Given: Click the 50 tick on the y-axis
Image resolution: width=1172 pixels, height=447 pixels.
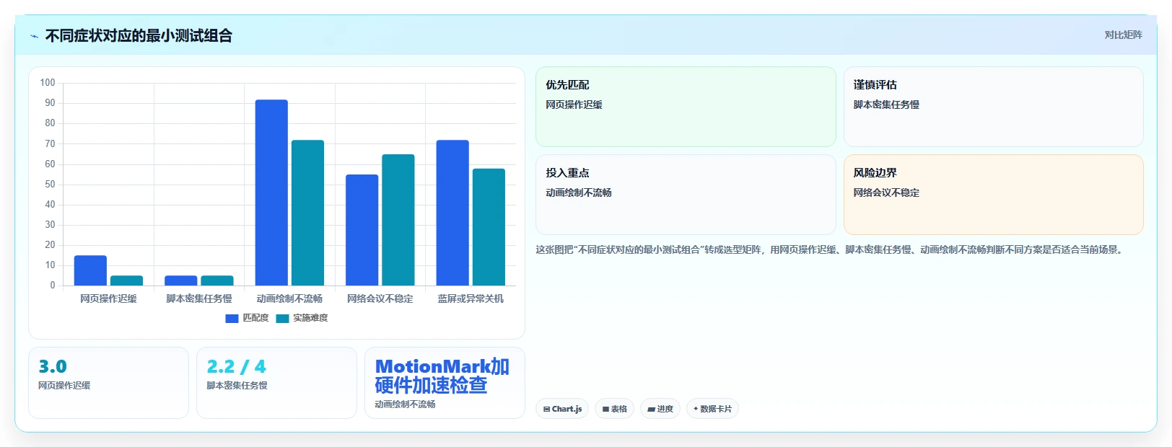Looking at the screenshot, I should click(50, 184).
